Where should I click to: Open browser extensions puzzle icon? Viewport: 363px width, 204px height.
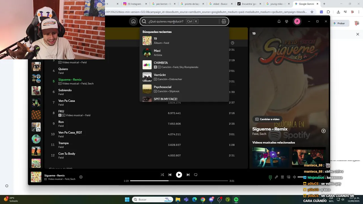(328, 12)
